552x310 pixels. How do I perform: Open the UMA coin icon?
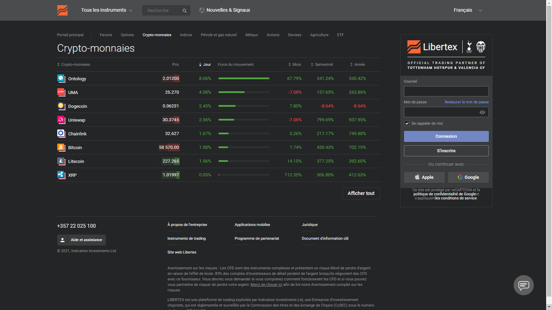pos(61,92)
